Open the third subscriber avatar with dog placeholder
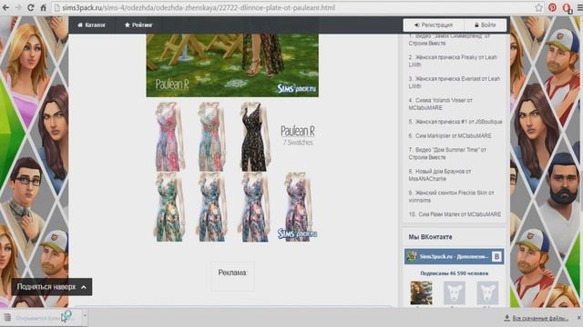The height and width of the screenshot is (327, 583). [x=487, y=292]
